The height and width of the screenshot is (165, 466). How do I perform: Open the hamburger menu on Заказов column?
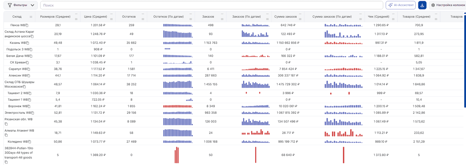pos(222,19)
